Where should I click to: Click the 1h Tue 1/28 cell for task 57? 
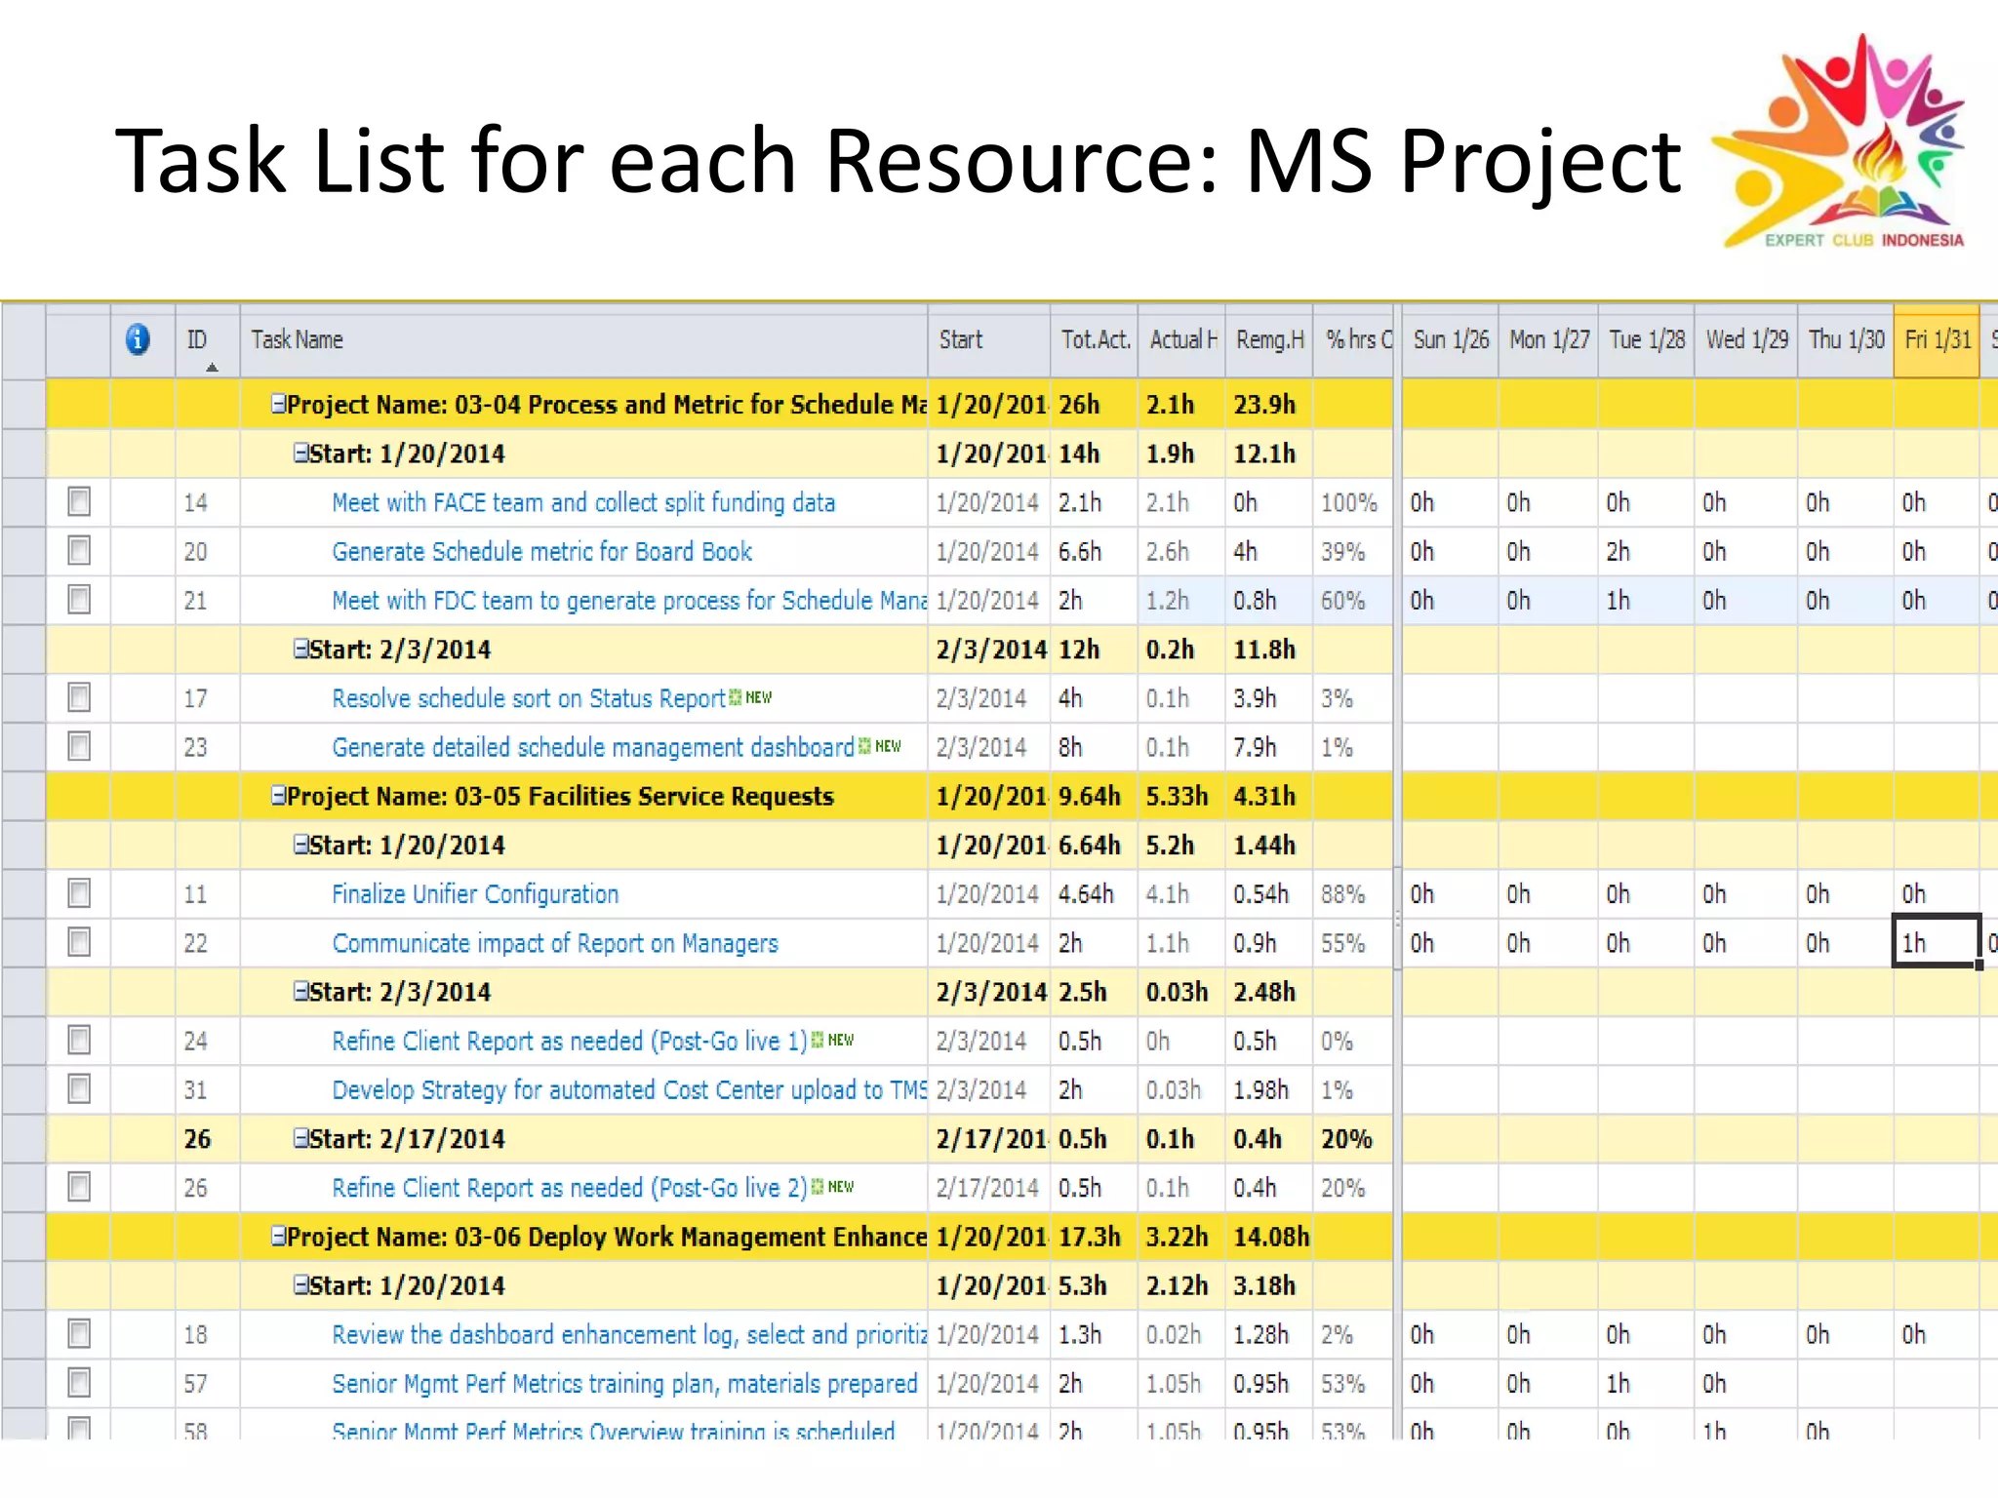click(x=1647, y=1383)
